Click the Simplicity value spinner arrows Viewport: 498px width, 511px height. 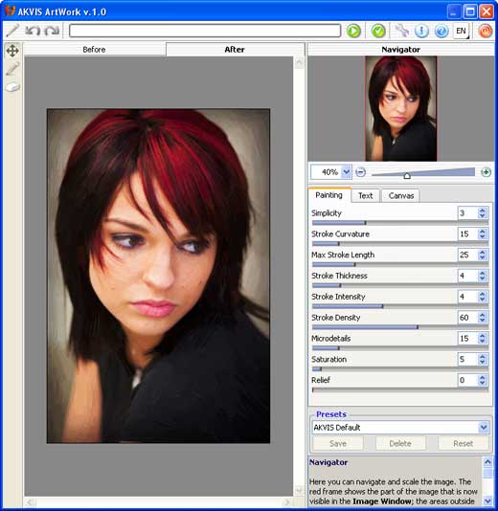pyautogui.click(x=482, y=213)
